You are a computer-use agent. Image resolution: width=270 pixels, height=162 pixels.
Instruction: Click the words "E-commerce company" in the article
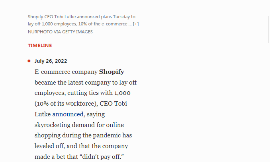point(66,72)
